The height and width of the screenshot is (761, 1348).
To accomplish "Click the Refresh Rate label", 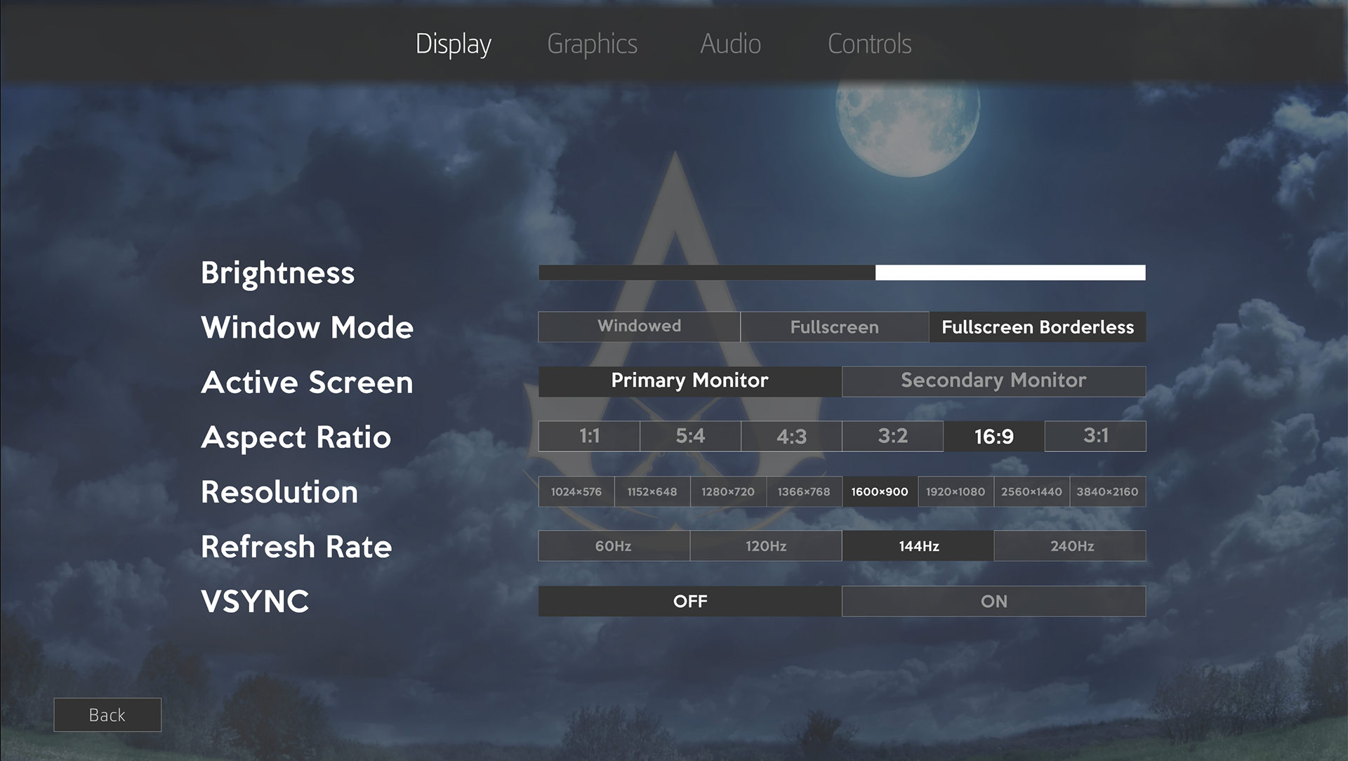I will point(296,546).
